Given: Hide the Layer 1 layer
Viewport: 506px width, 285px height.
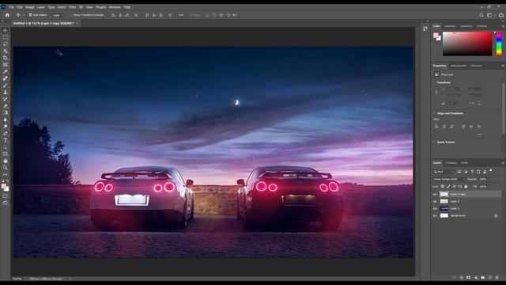Looking at the screenshot, I should [435, 208].
